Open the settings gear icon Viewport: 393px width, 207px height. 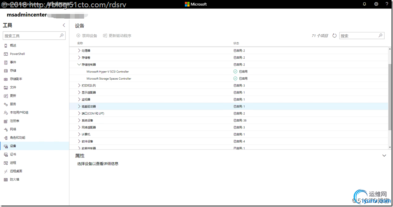pos(376,4)
